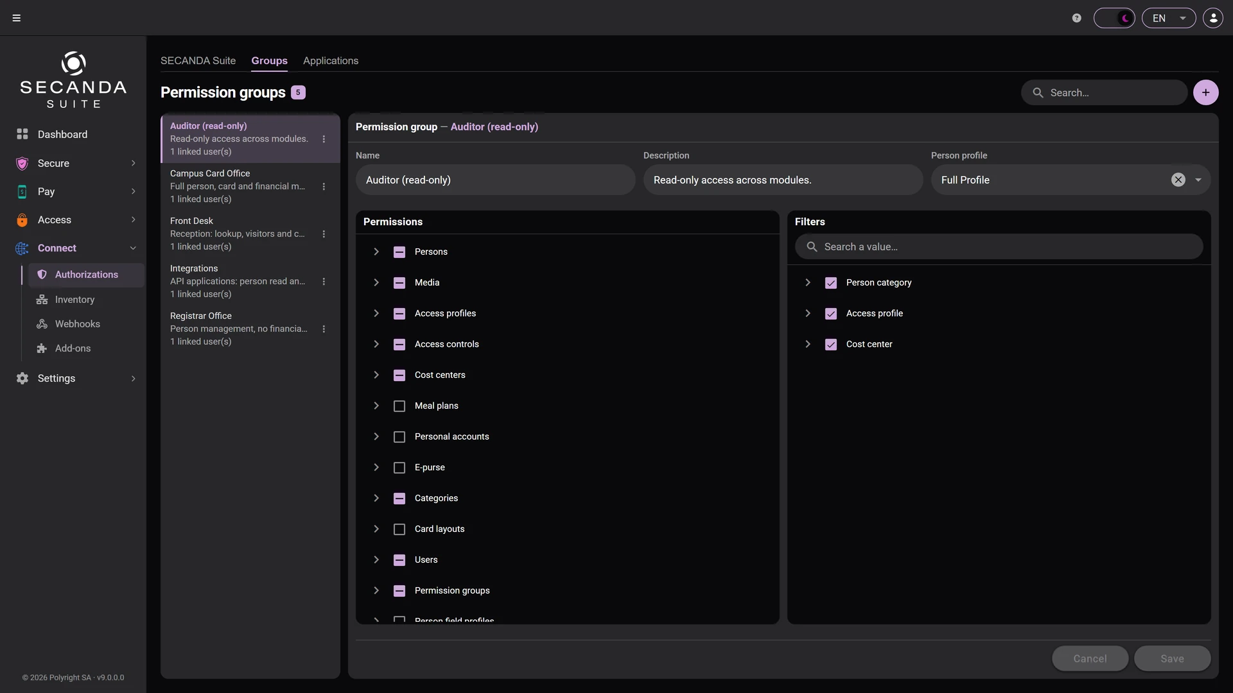Expand the Users permission row

pyautogui.click(x=376, y=560)
